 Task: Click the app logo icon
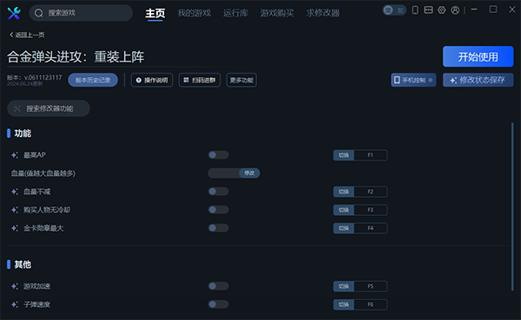tap(14, 13)
